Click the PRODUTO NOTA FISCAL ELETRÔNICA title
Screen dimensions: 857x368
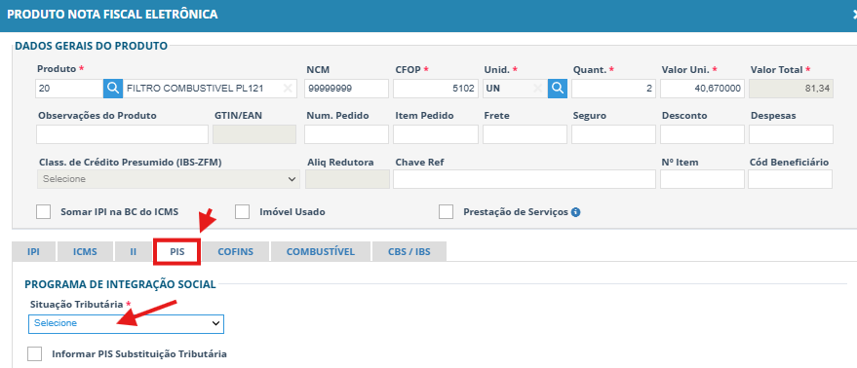coord(112,15)
